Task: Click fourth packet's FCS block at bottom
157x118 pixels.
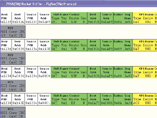Action: coord(13,112)
